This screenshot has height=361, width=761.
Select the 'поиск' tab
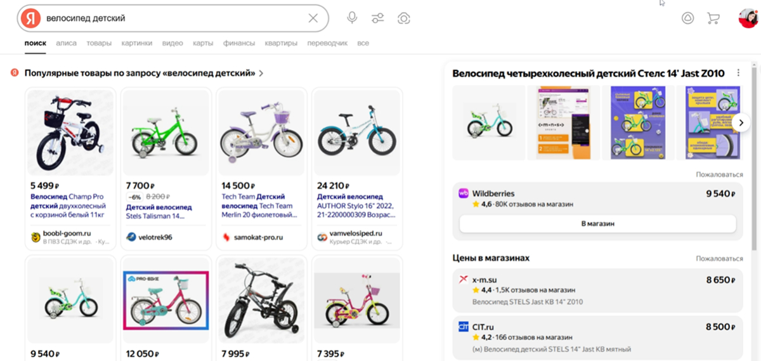point(36,43)
